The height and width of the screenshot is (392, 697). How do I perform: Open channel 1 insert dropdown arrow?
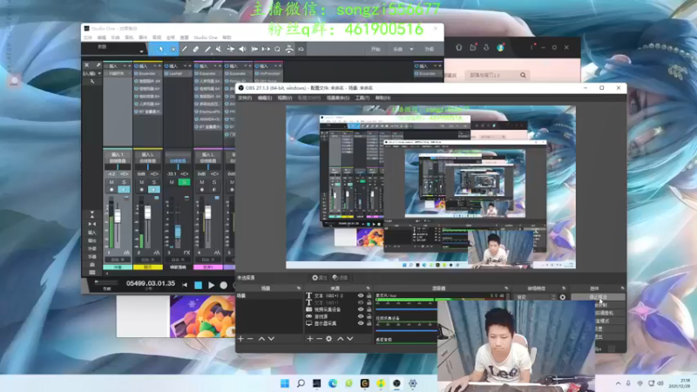click(125, 66)
